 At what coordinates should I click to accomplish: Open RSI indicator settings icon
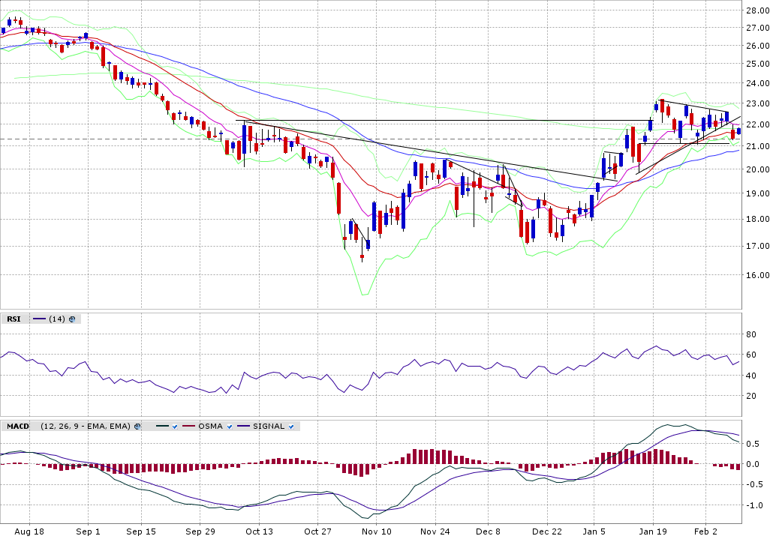click(x=72, y=319)
